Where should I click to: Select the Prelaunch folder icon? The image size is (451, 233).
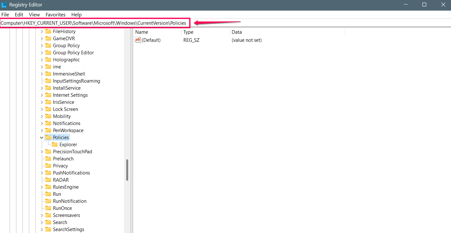click(x=48, y=158)
